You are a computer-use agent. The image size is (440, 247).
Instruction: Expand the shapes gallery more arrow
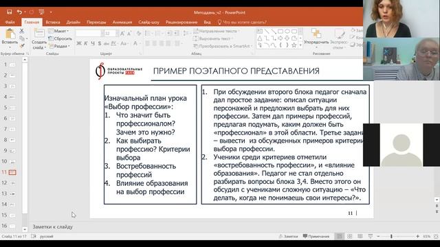click(300, 45)
